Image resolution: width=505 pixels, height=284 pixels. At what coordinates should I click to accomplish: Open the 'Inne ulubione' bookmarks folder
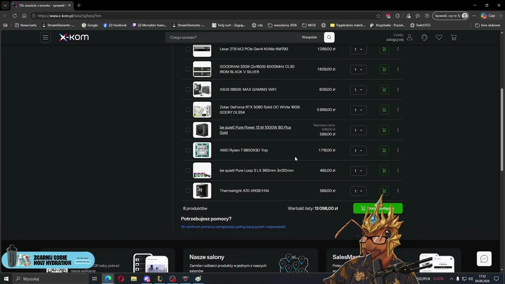[x=488, y=25]
